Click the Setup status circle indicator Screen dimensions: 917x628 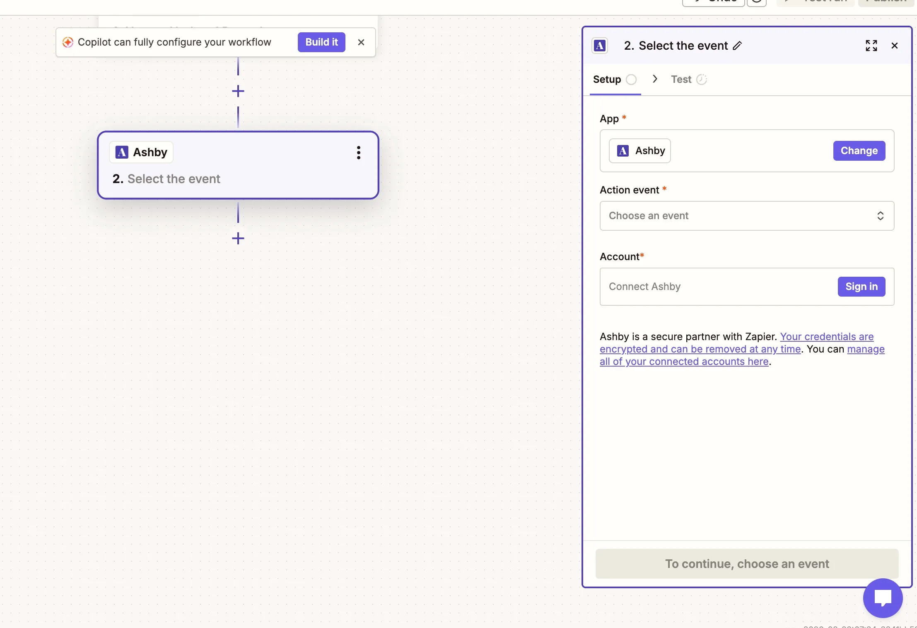[x=631, y=80]
